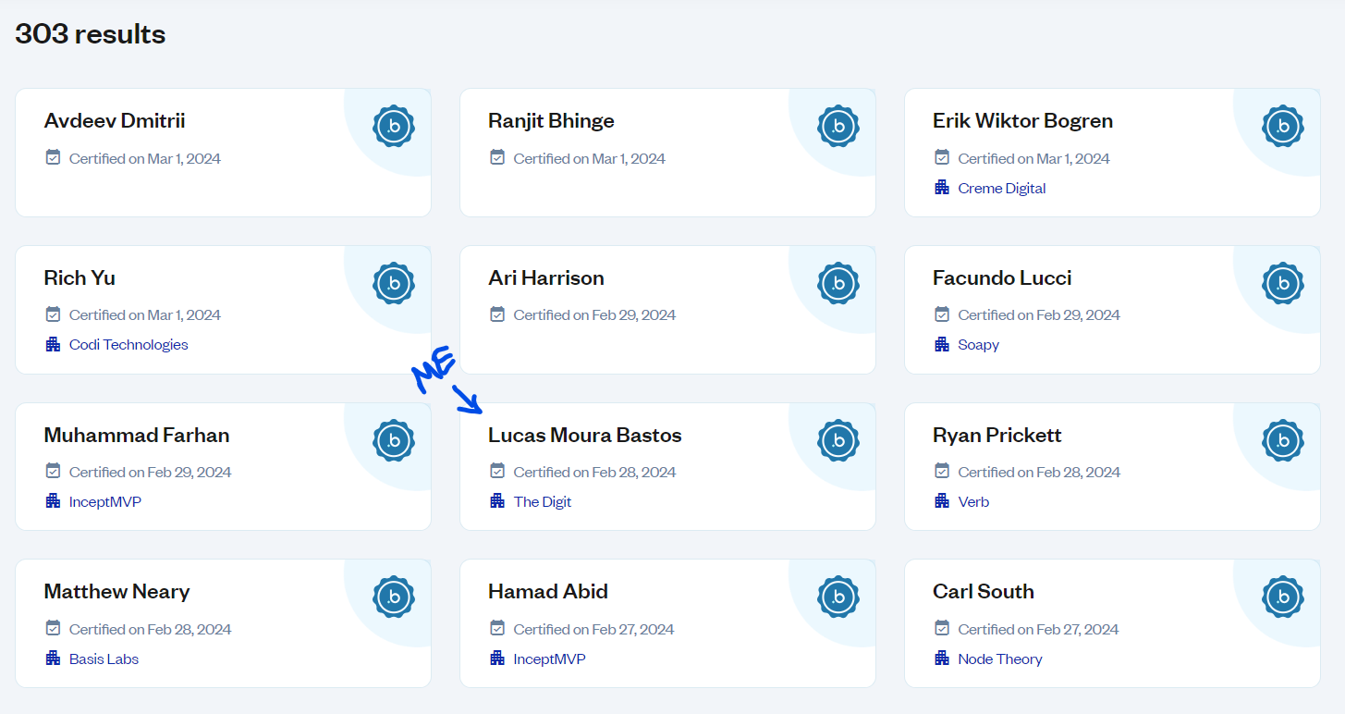Click the badge icon on Ranjit Bhinge's card
Viewport: 1345px width, 714px height.
tap(838, 126)
